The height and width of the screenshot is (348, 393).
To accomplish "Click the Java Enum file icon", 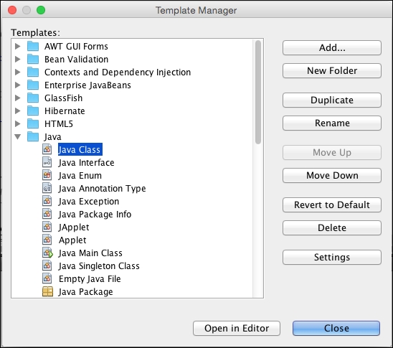I will click(47, 175).
